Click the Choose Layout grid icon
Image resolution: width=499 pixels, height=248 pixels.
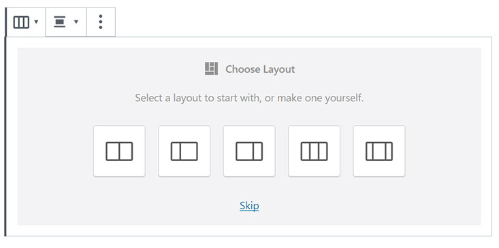tap(211, 69)
